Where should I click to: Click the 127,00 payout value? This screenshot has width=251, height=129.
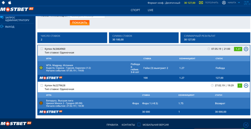(219, 78)
